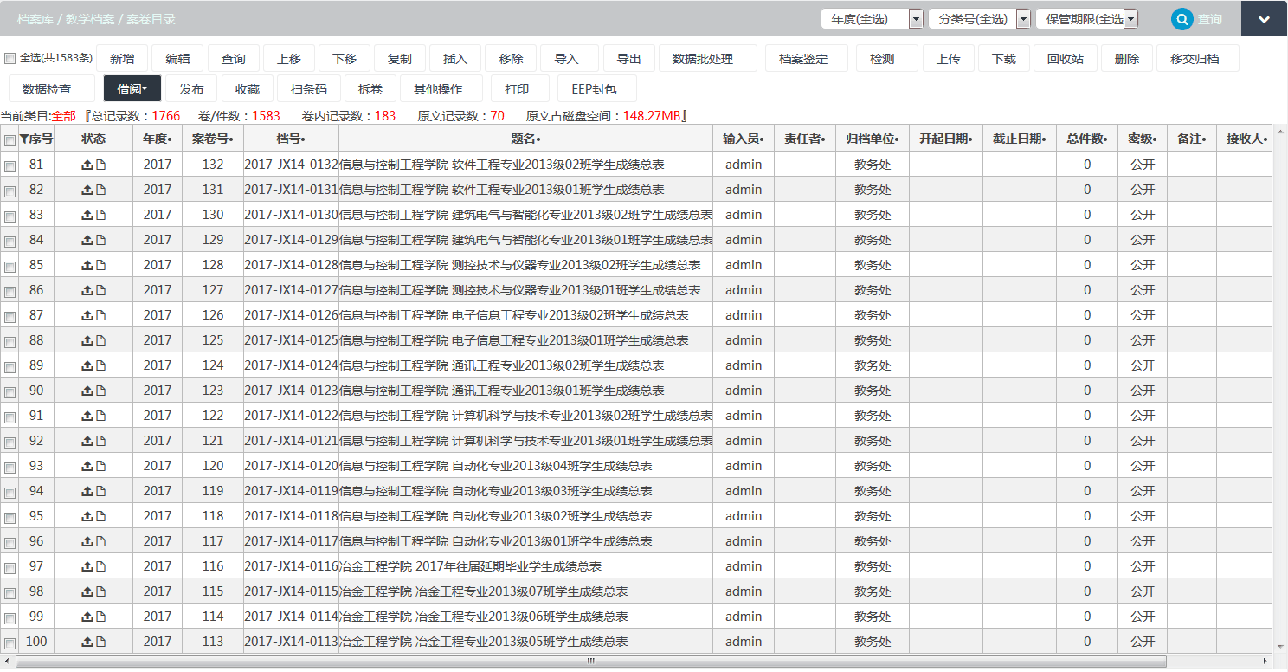The image size is (1288, 672).
Task: Expand the 借阅 dropdown button
Action: click(132, 88)
